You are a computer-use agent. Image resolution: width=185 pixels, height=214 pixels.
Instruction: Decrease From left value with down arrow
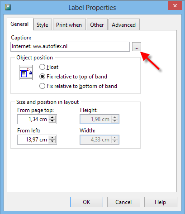pos(52,141)
